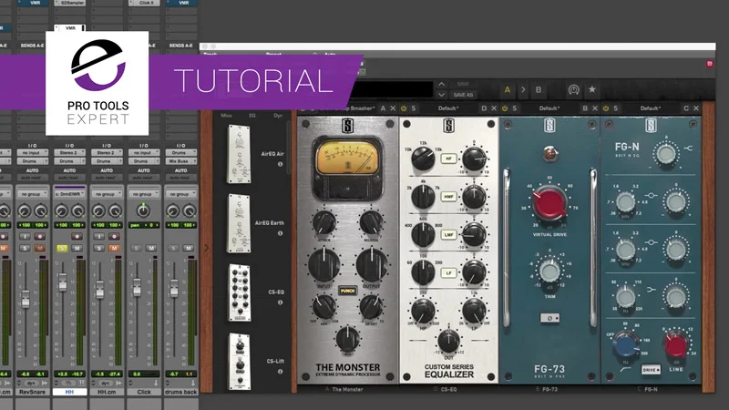Open the Default preset name on CS-EQ
729x410 pixels.
[x=448, y=108]
